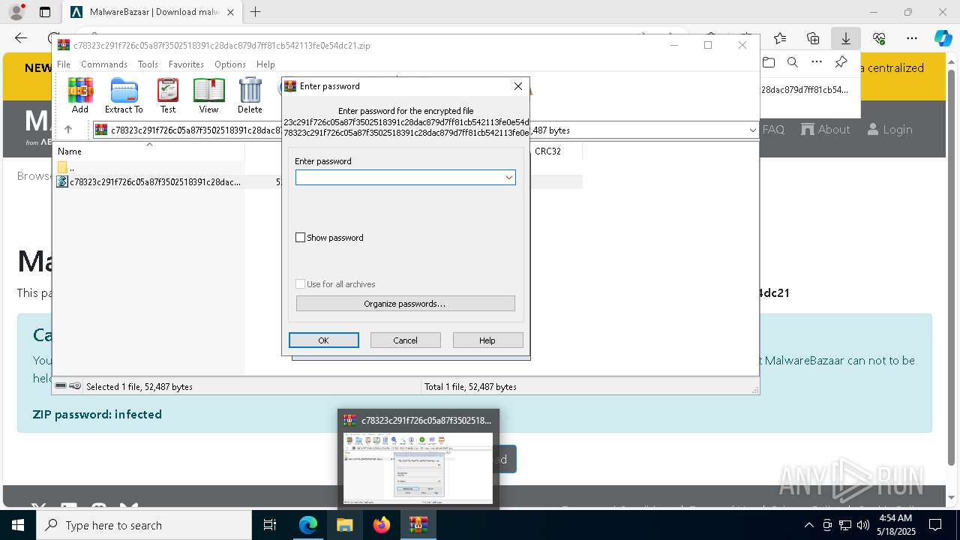Open the Copilot icon in Edge

(943, 38)
